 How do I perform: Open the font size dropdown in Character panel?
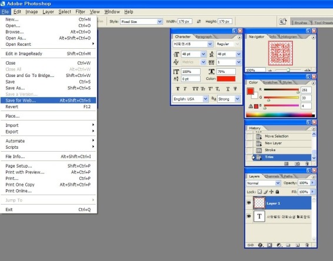pos(203,54)
